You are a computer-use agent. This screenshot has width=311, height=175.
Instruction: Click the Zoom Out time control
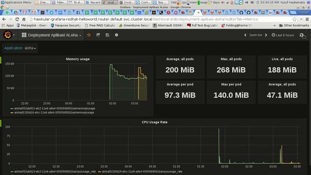[256, 35]
